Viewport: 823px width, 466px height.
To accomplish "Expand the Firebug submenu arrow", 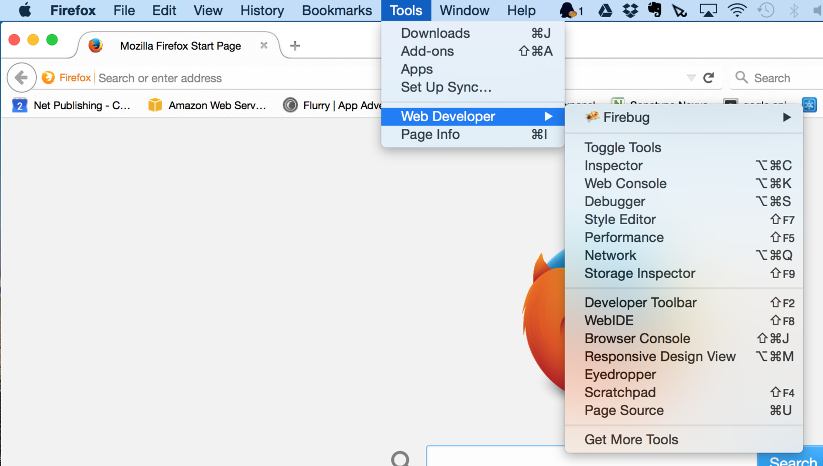I will coord(787,118).
